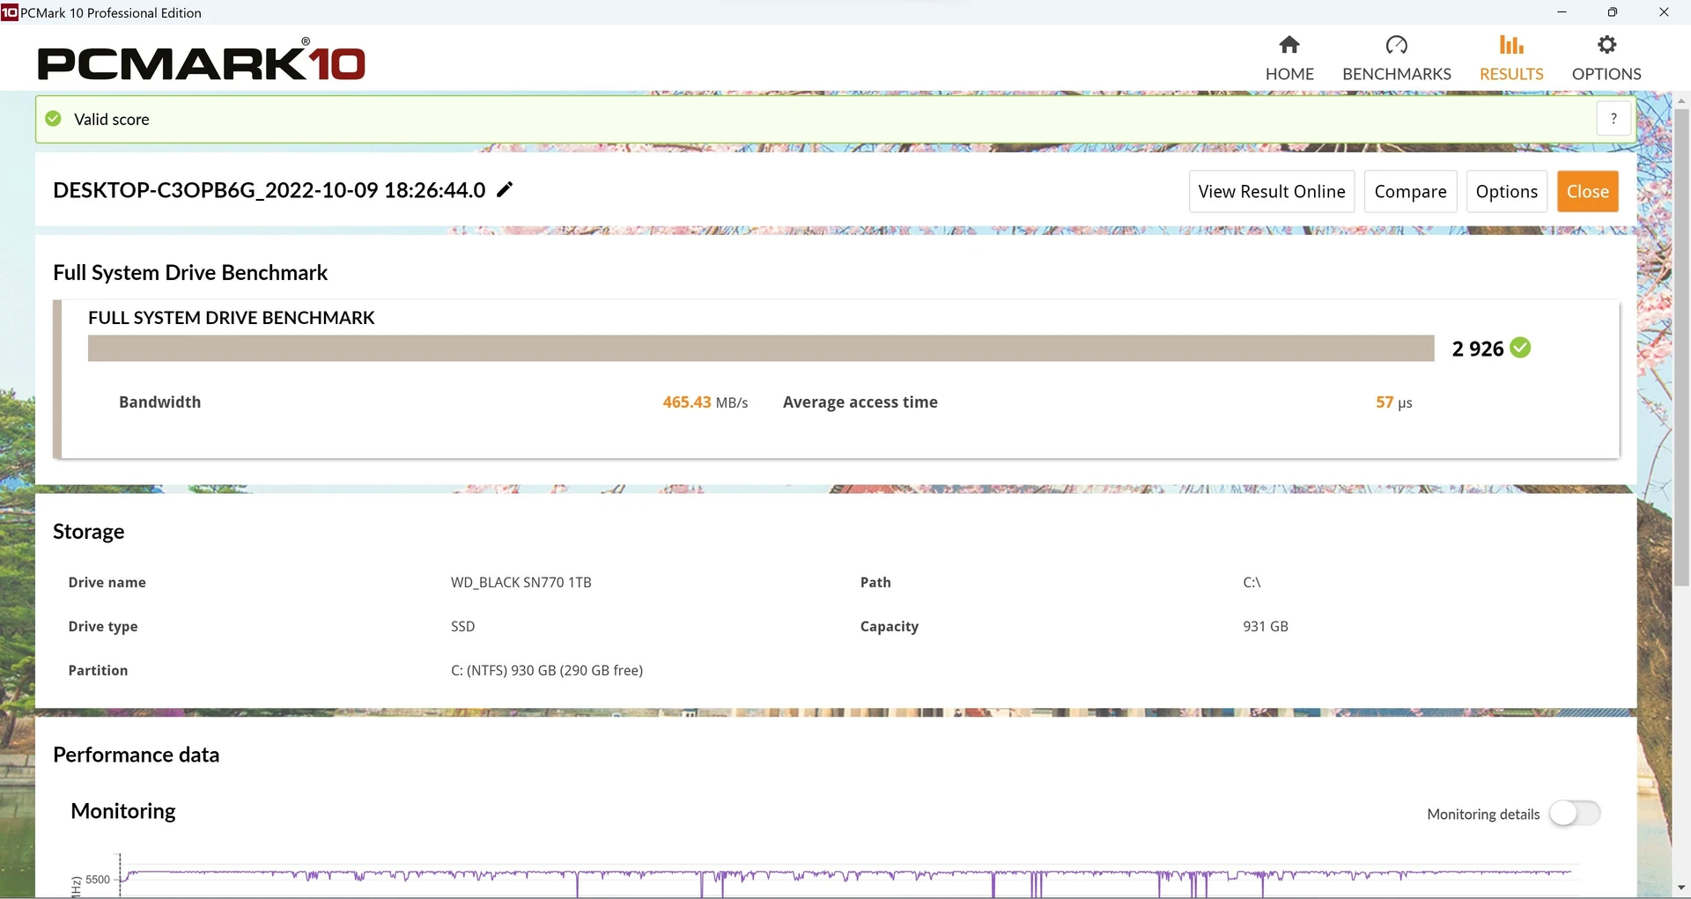1691x899 pixels.
Task: Click the green valid score checkmark
Action: 54,119
